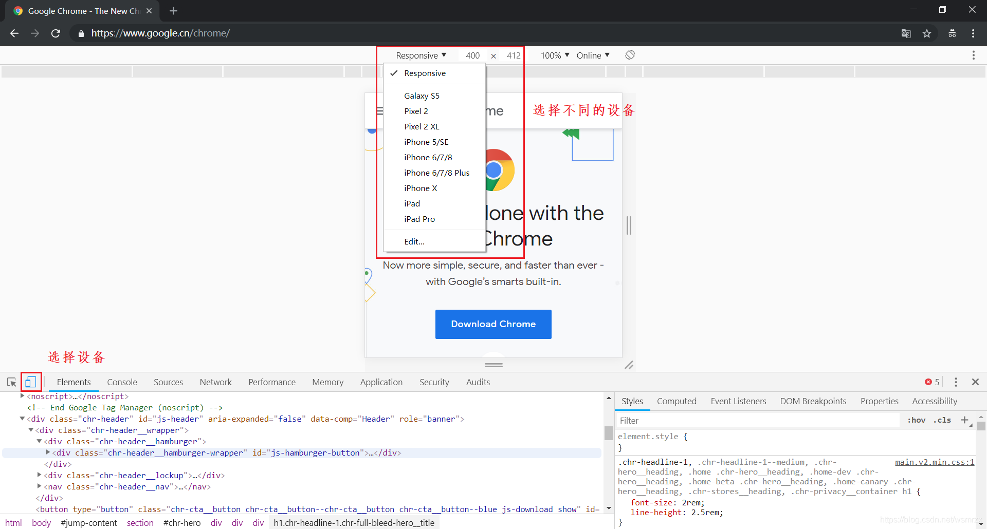Click the viewport height field showing 412
The width and height of the screenshot is (987, 529).
coord(514,55)
